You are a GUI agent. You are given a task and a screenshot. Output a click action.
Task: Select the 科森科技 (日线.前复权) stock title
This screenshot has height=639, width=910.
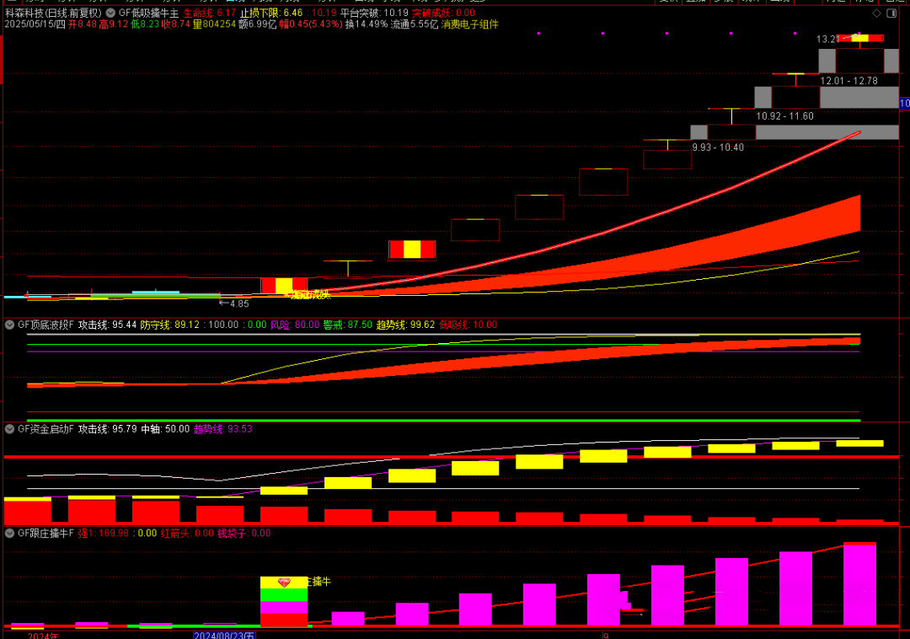point(52,13)
